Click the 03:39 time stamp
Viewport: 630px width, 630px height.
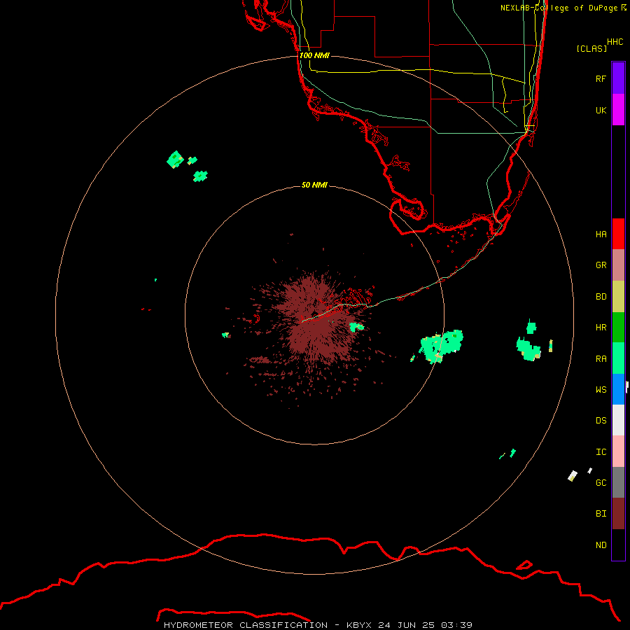456,625
